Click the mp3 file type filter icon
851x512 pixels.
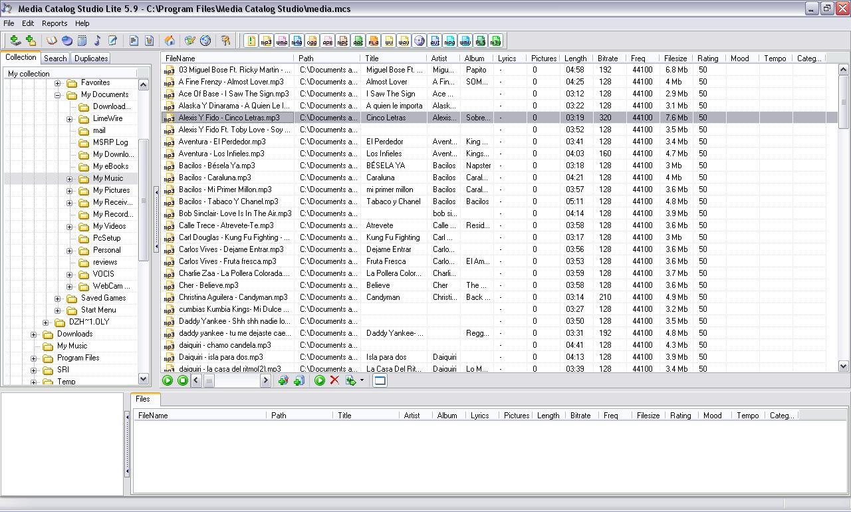coord(266,41)
